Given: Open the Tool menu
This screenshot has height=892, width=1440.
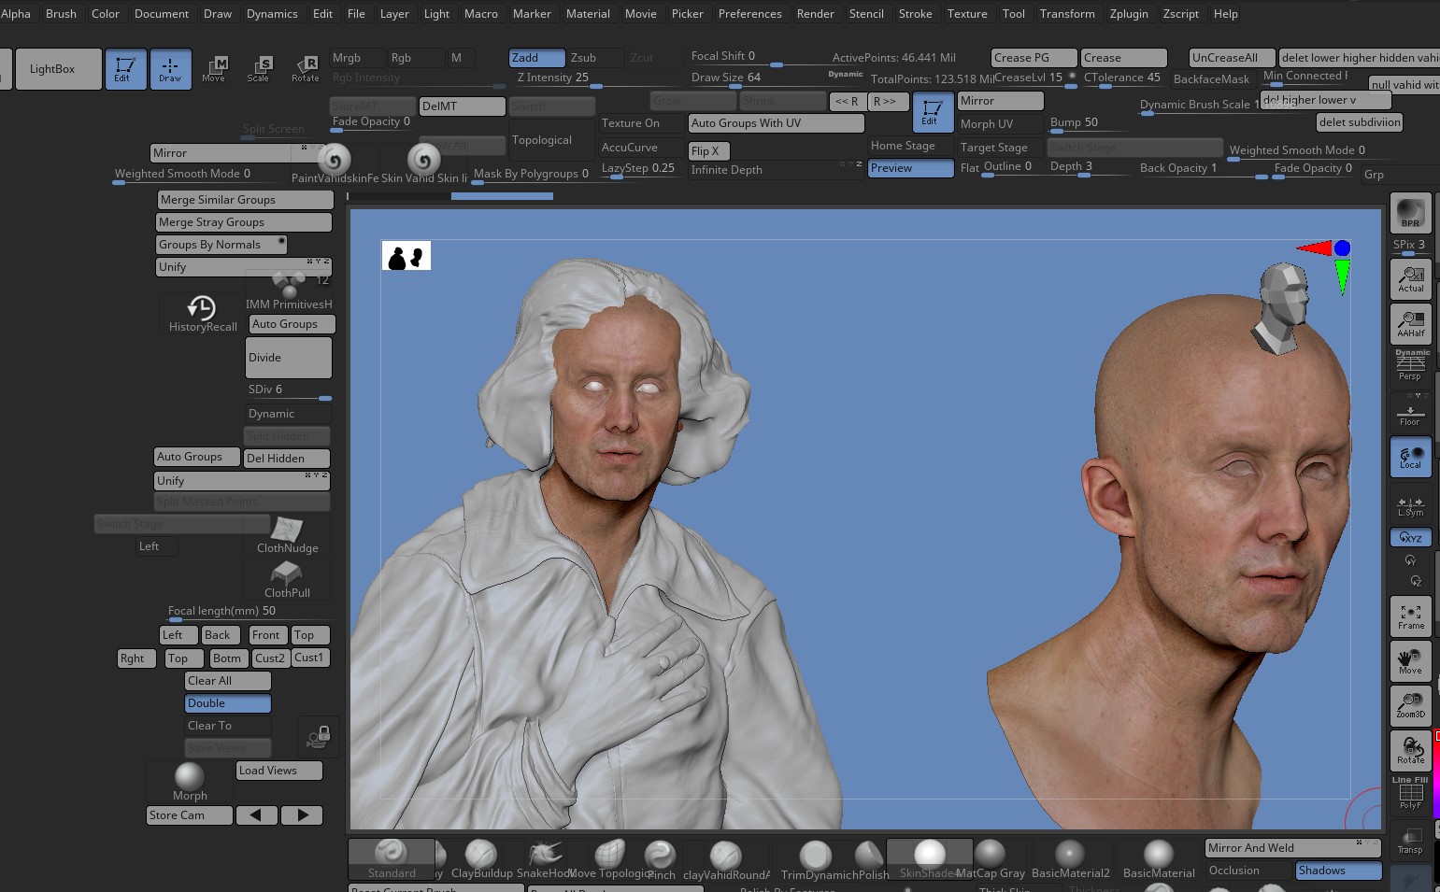Looking at the screenshot, I should coord(1014,13).
